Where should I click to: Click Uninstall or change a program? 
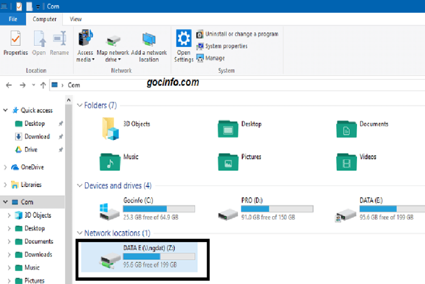[x=237, y=34]
